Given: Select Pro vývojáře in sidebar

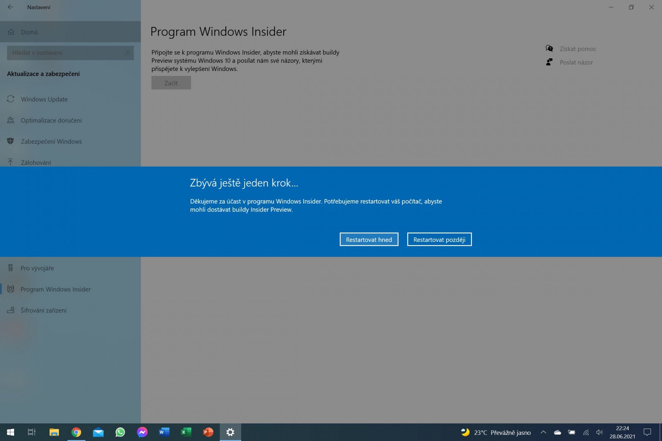Looking at the screenshot, I should click(x=70, y=268).
